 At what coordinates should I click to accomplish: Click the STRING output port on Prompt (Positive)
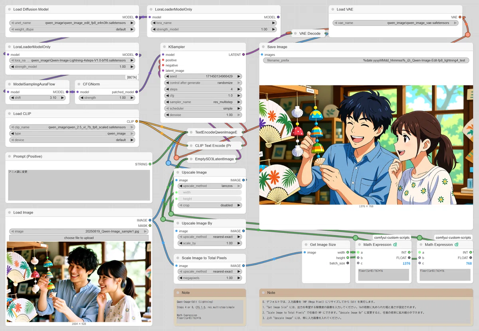click(x=150, y=164)
